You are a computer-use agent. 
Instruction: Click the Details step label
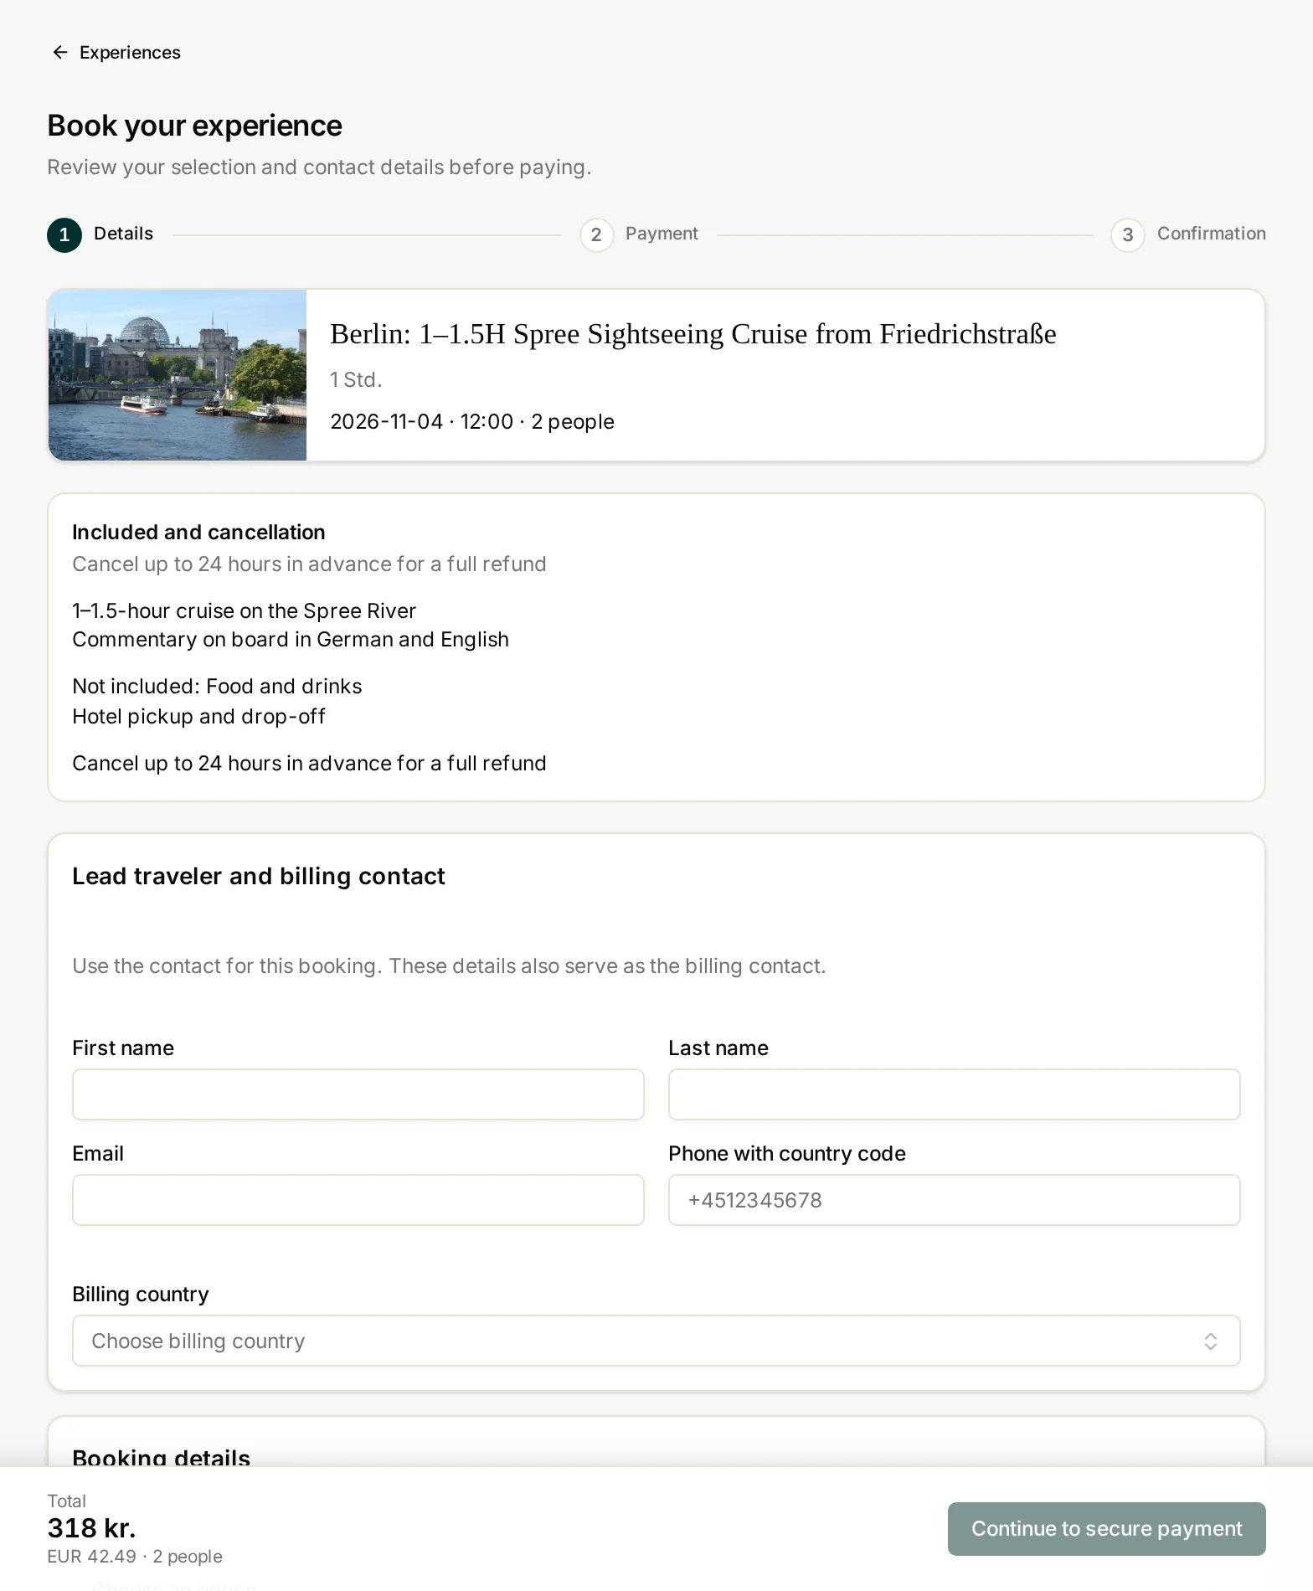tap(123, 234)
